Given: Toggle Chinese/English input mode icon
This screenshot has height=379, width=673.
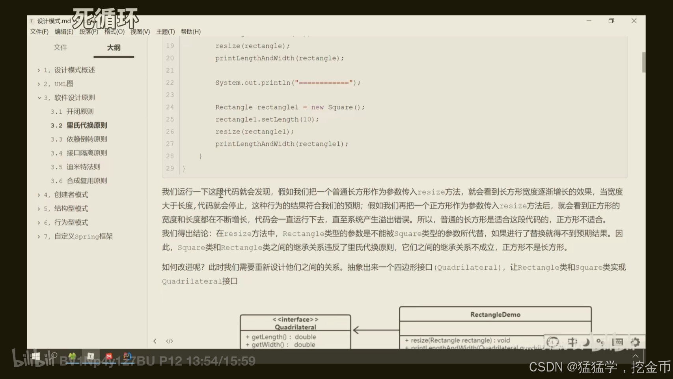Looking at the screenshot, I should click(572, 342).
